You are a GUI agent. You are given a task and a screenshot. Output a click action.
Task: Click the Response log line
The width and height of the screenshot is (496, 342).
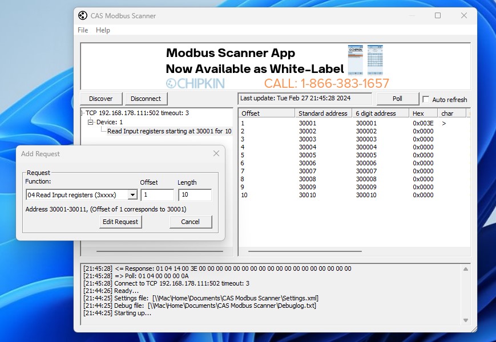pos(217,268)
